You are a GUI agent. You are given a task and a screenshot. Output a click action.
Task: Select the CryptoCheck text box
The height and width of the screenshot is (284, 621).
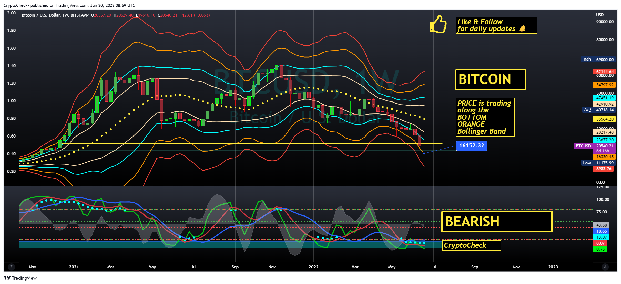pos(471,245)
